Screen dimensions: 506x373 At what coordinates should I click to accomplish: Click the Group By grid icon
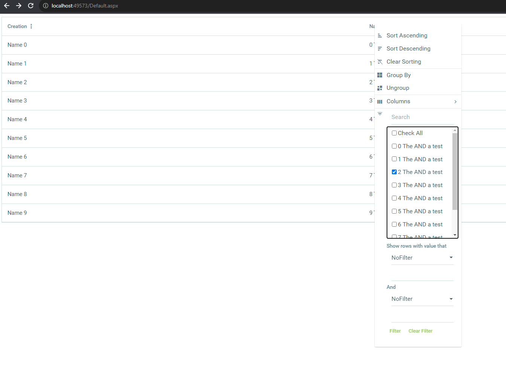[x=380, y=75]
